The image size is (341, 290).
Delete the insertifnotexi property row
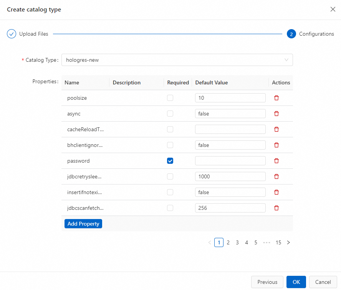276,192
